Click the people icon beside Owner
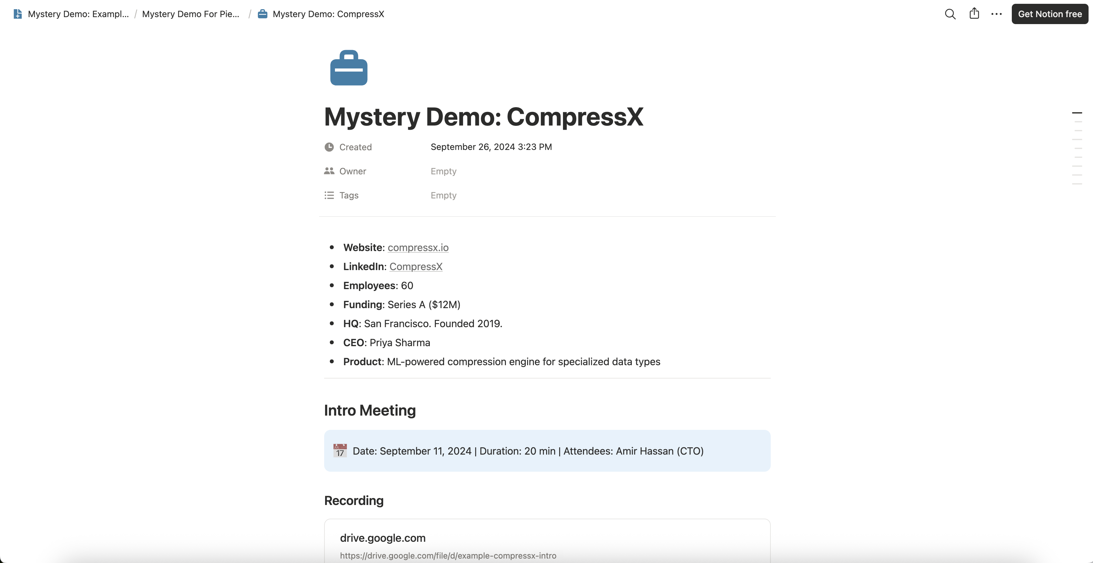This screenshot has height=563, width=1093. [x=329, y=171]
